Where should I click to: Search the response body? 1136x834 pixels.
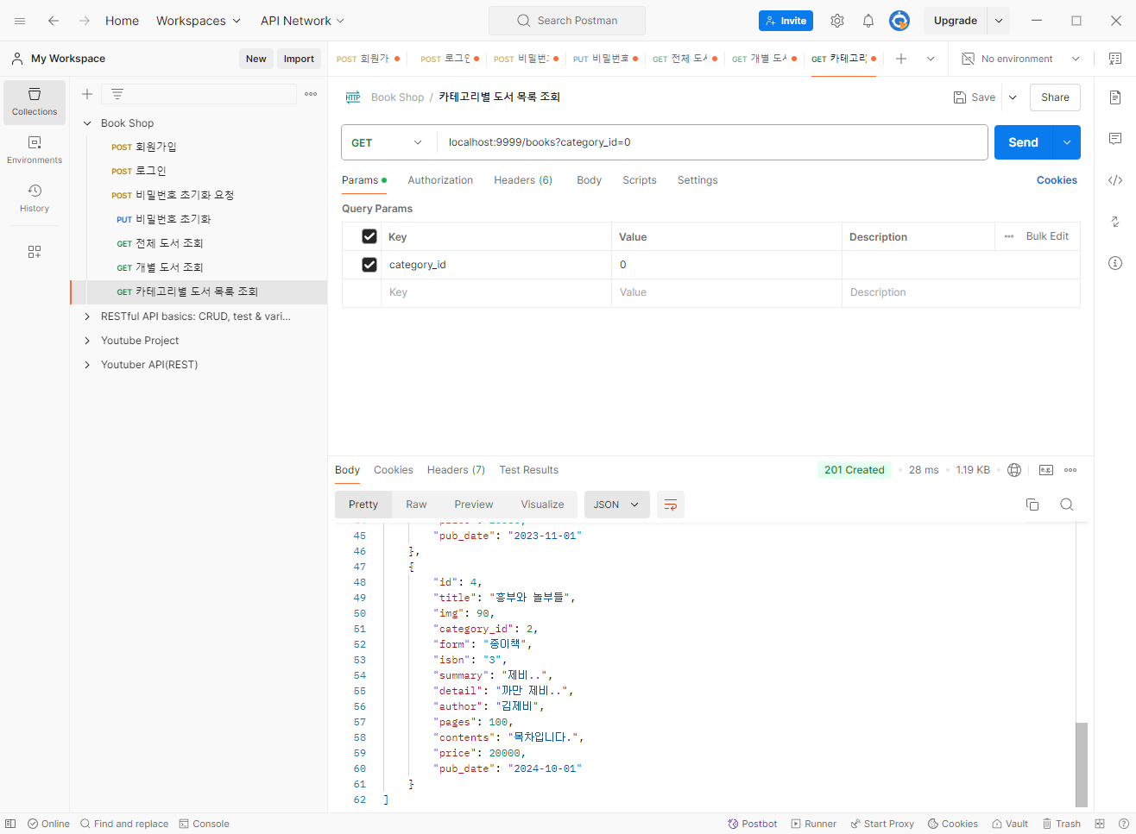point(1067,505)
